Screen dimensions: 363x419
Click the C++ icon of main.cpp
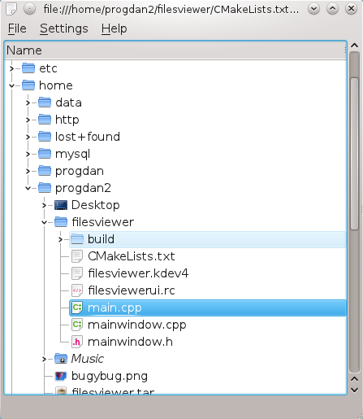(x=77, y=308)
